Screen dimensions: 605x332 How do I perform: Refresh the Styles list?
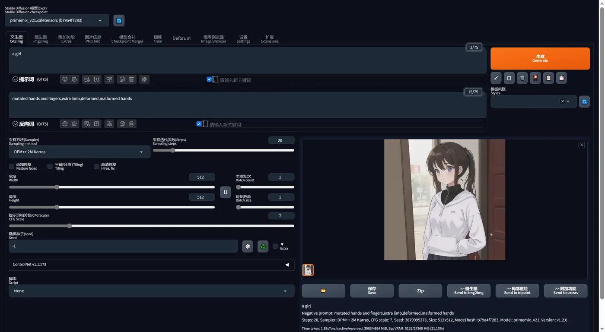tap(584, 101)
